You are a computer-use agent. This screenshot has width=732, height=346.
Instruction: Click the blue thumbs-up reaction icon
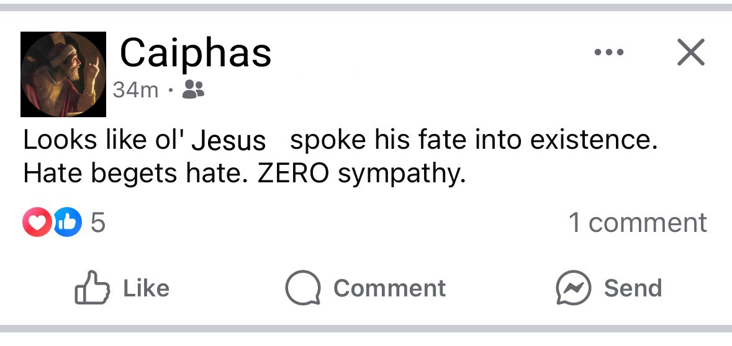[x=68, y=223]
